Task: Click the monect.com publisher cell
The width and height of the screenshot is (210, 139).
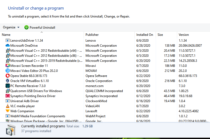Action: click(x=95, y=86)
